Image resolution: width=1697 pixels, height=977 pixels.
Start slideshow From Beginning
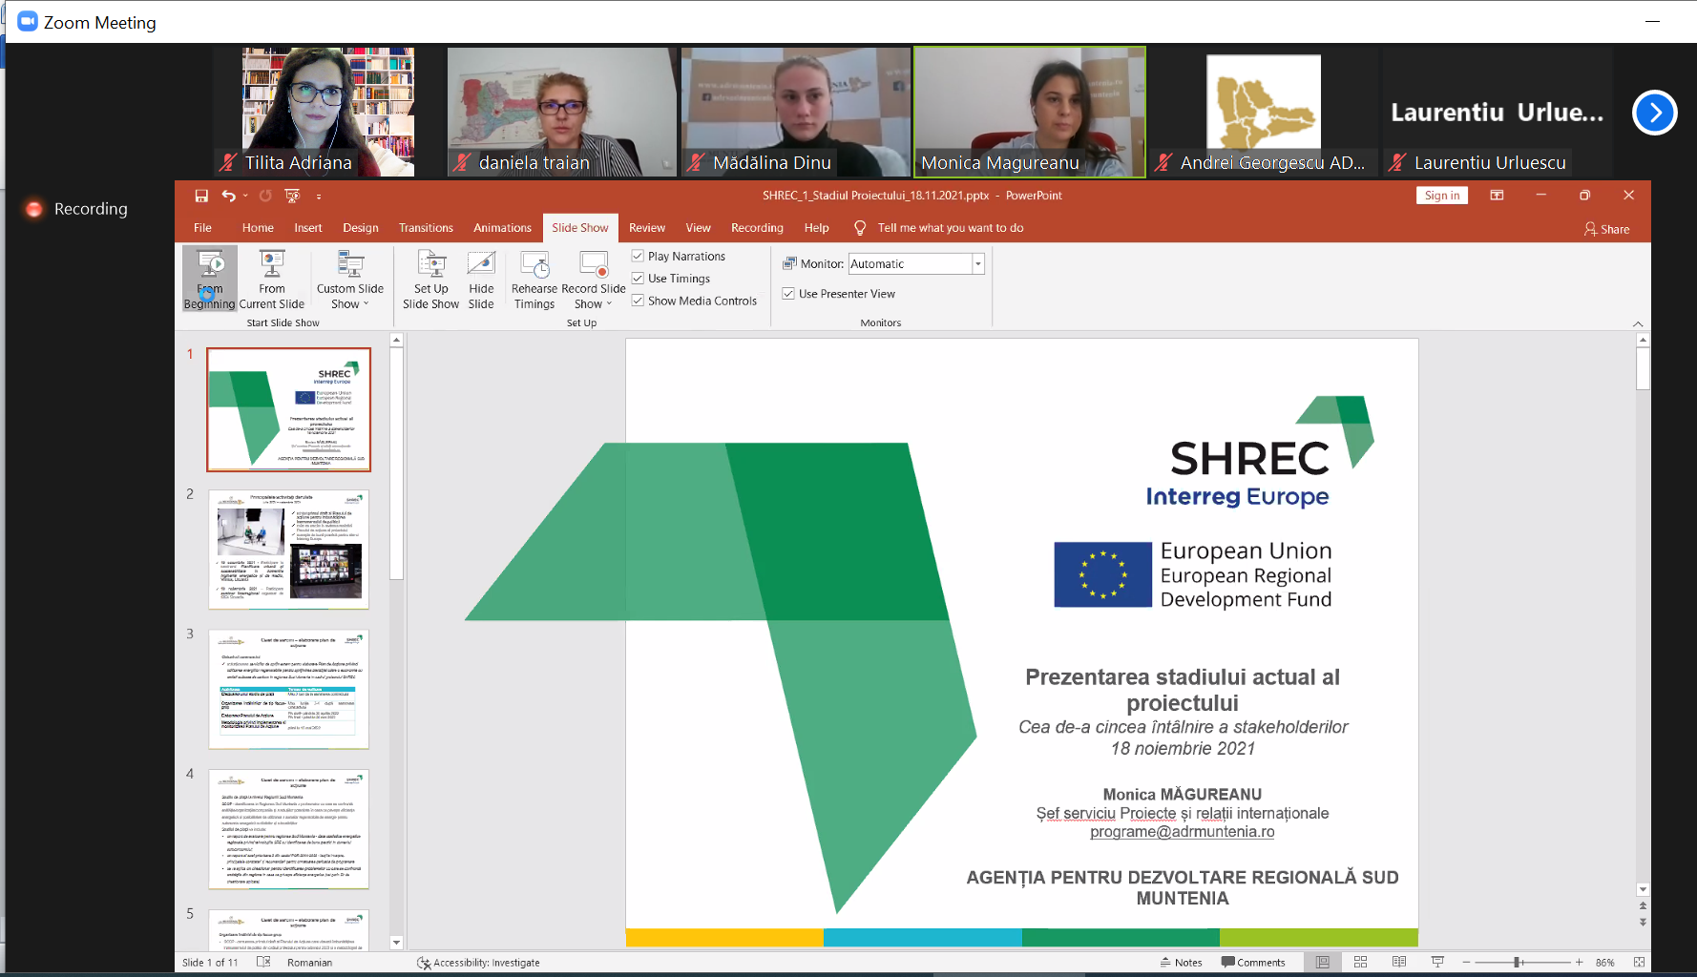[209, 279]
